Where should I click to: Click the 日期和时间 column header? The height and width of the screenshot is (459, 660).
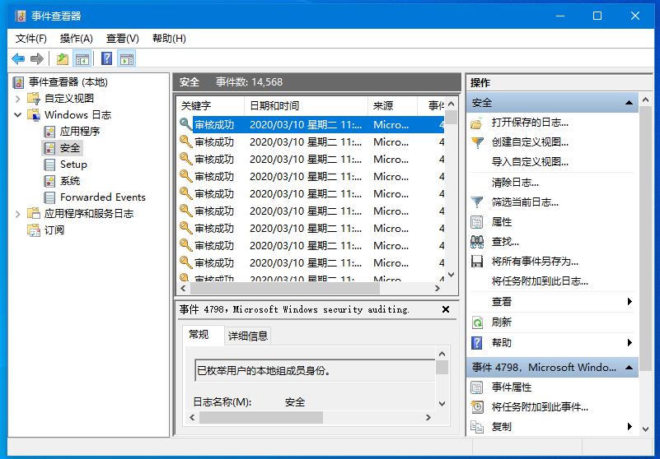point(274,106)
